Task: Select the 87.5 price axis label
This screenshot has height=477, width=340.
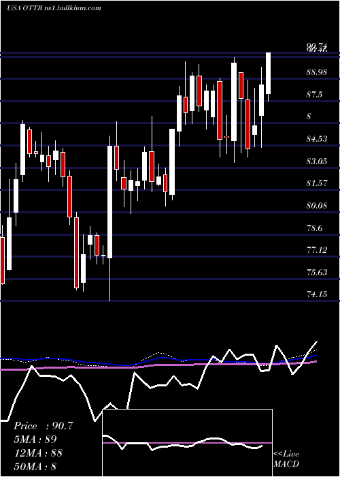Action: coord(314,95)
